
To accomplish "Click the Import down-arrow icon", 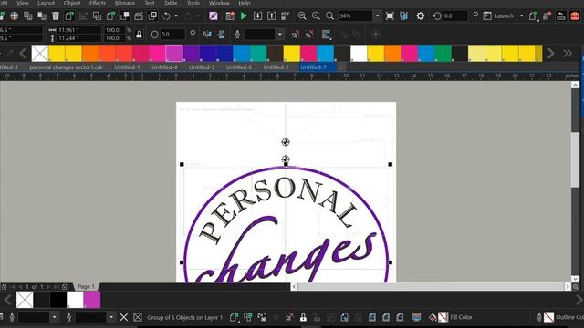I will click(257, 15).
